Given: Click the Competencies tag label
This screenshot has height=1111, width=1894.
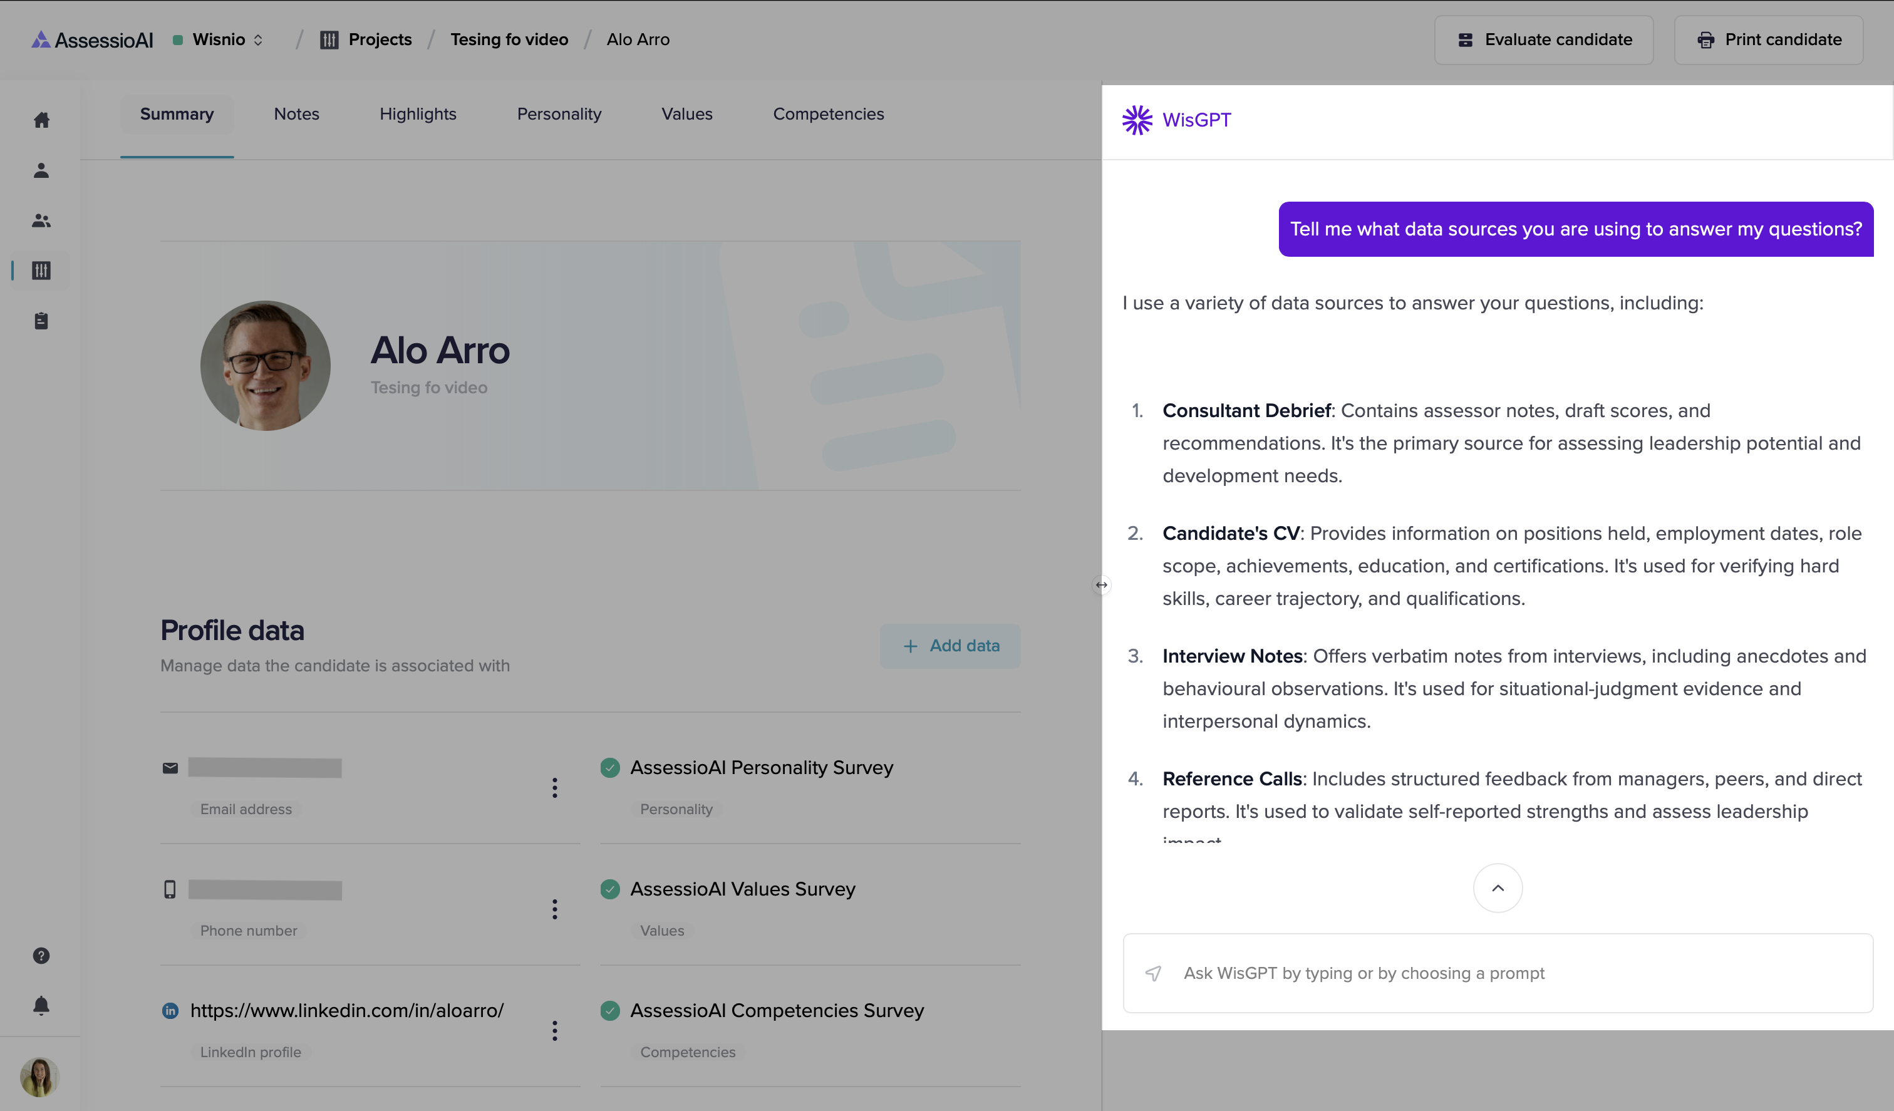Looking at the screenshot, I should pos(688,1052).
